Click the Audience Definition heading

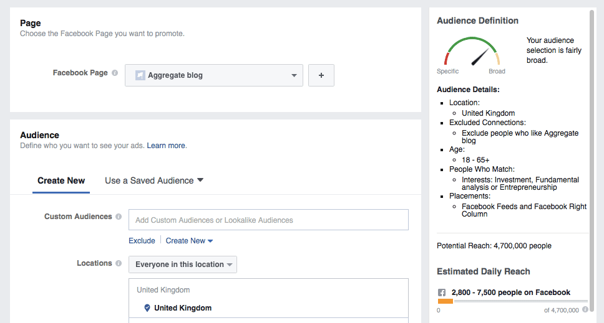478,21
